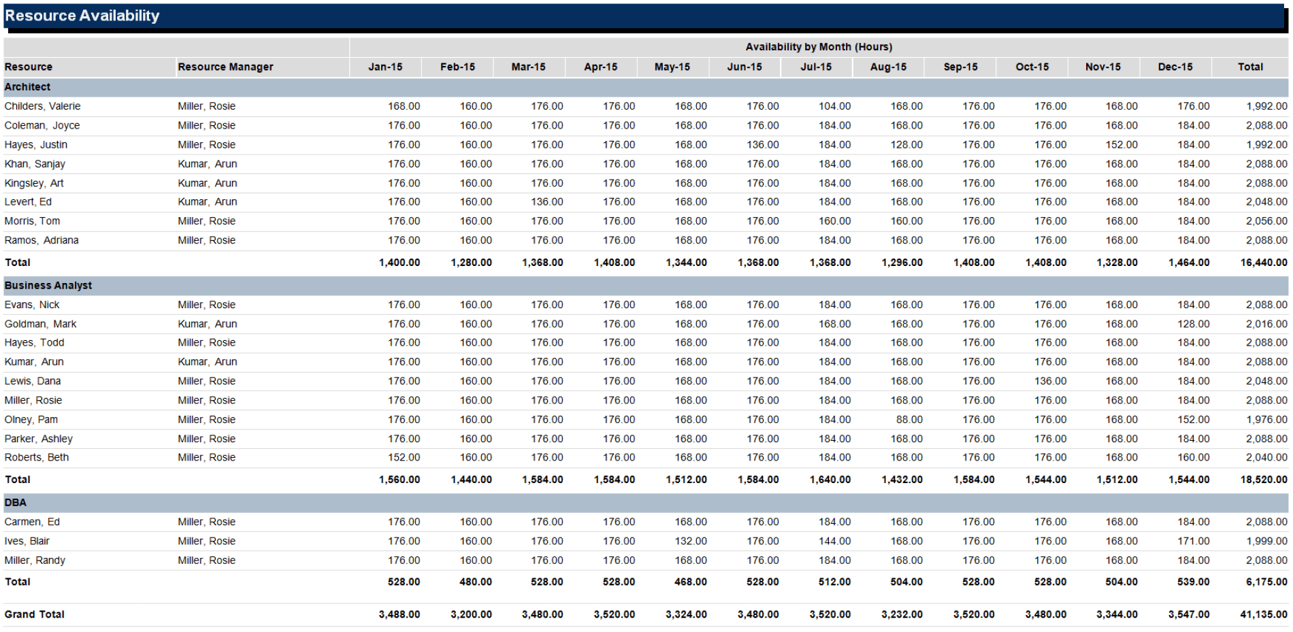Click Levert, Ed's Mar-15 value 136.00
1293x632 pixels.
[547, 202]
